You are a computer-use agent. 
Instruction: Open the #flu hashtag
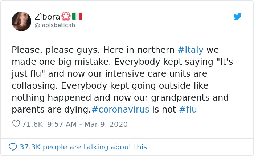point(188,109)
